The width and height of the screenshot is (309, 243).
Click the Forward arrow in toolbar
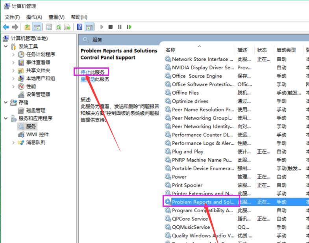click(x=15, y=27)
